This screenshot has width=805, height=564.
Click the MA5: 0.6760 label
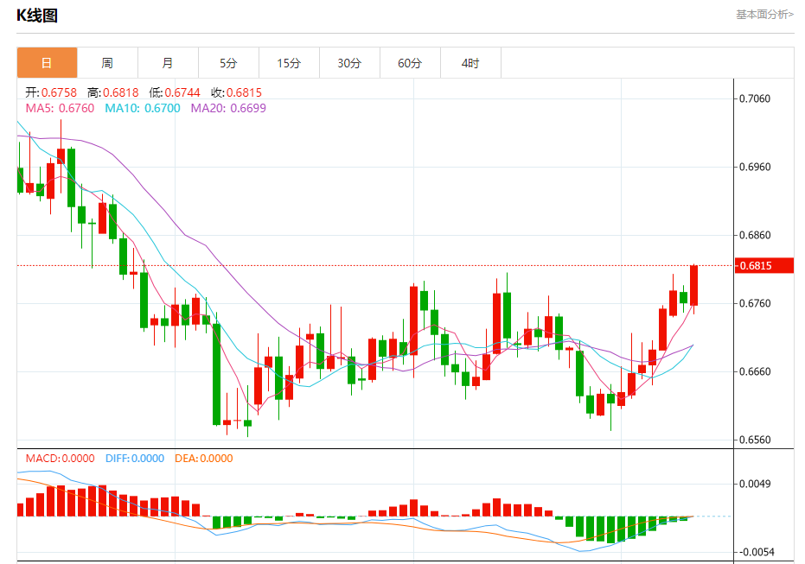[x=60, y=108]
